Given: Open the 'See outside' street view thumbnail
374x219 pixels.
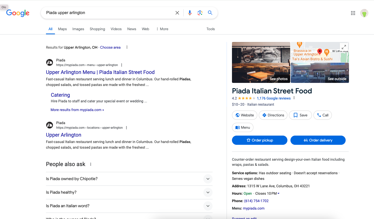Looking at the screenshot, I should (320, 73).
